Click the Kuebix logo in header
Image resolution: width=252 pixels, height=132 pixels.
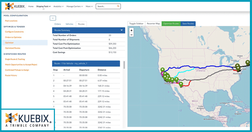[15, 6]
